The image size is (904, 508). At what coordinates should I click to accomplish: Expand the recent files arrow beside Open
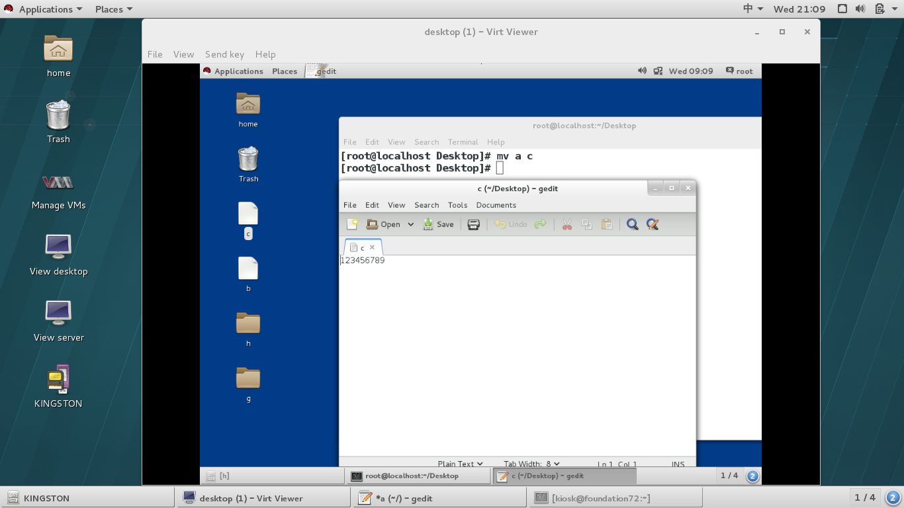(x=410, y=224)
